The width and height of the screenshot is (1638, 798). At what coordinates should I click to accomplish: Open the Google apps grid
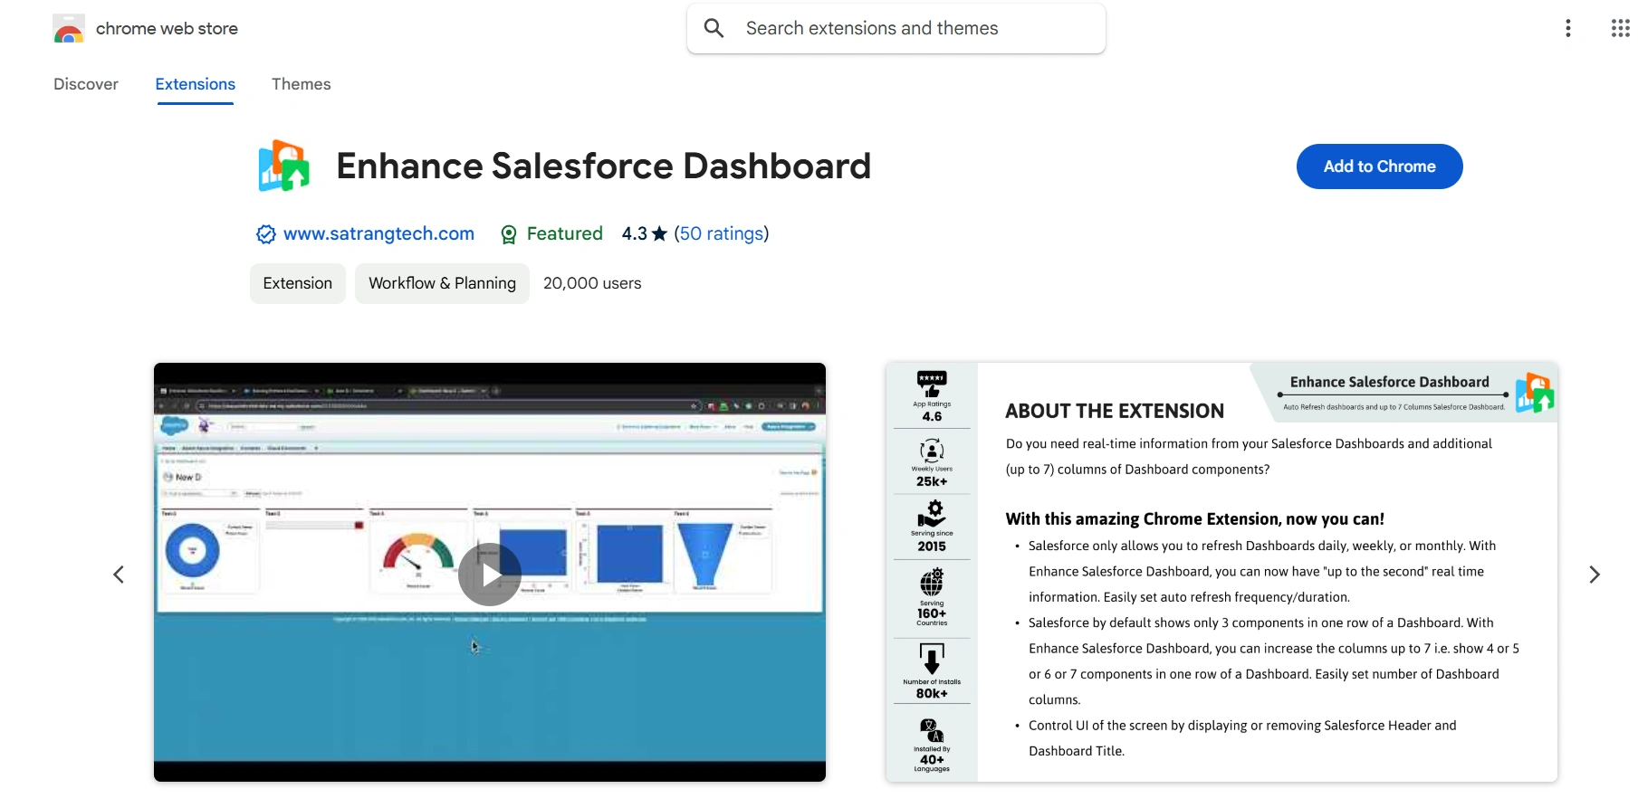(x=1620, y=28)
